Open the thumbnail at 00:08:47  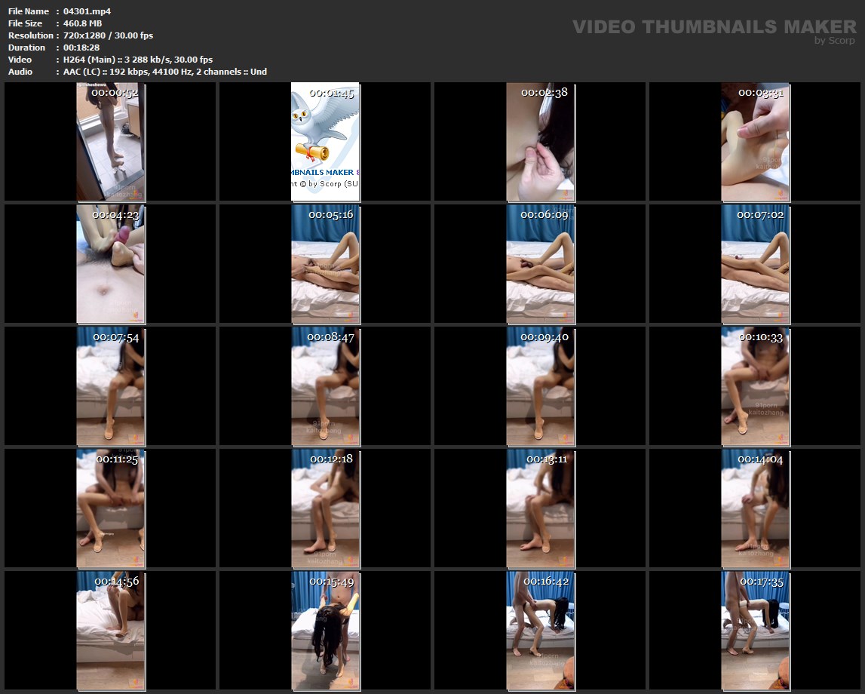coord(325,386)
